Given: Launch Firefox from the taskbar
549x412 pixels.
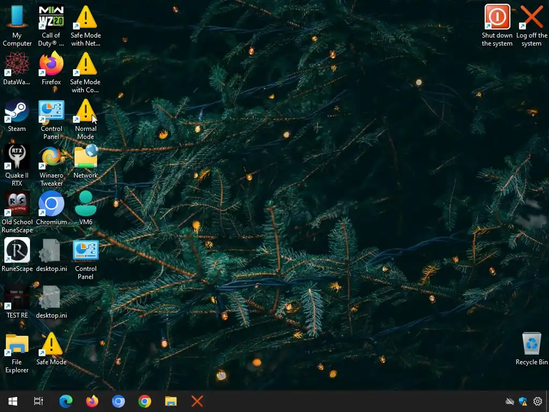Looking at the screenshot, I should (92, 401).
